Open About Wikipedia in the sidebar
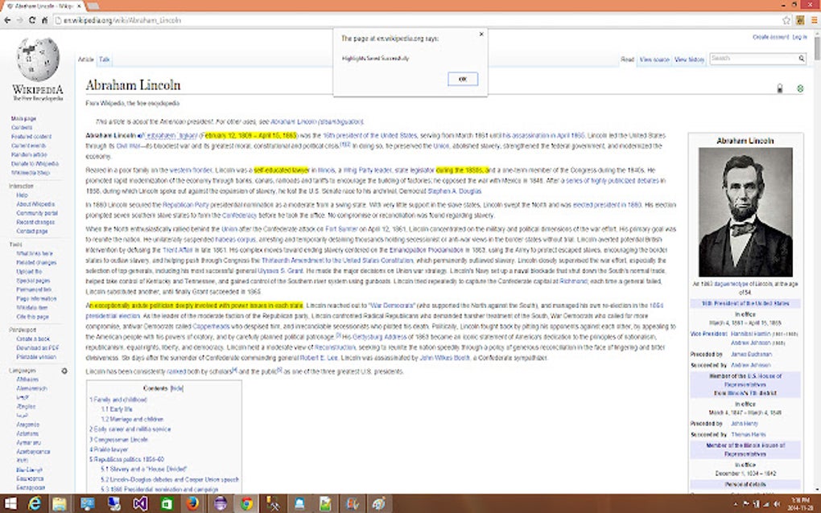The image size is (821, 513). pos(35,204)
